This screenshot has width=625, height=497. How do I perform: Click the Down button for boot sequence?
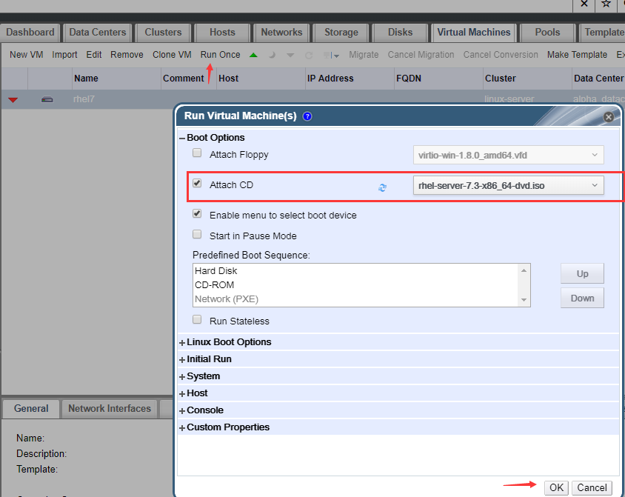(x=582, y=298)
